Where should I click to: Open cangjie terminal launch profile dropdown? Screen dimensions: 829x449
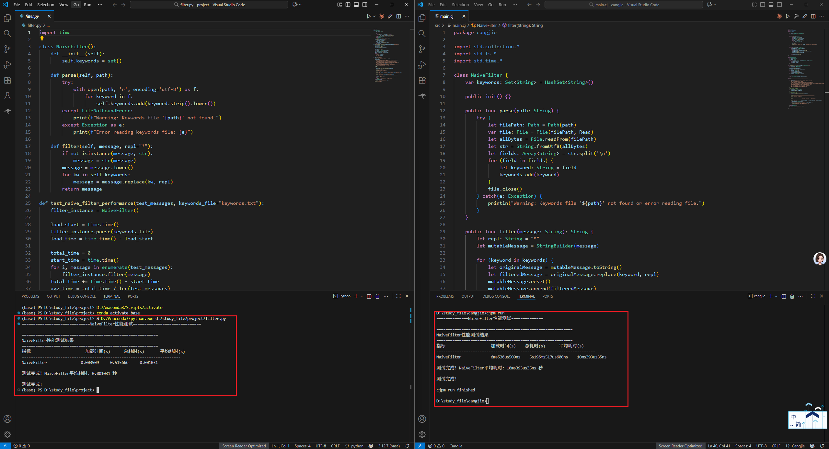coord(776,296)
